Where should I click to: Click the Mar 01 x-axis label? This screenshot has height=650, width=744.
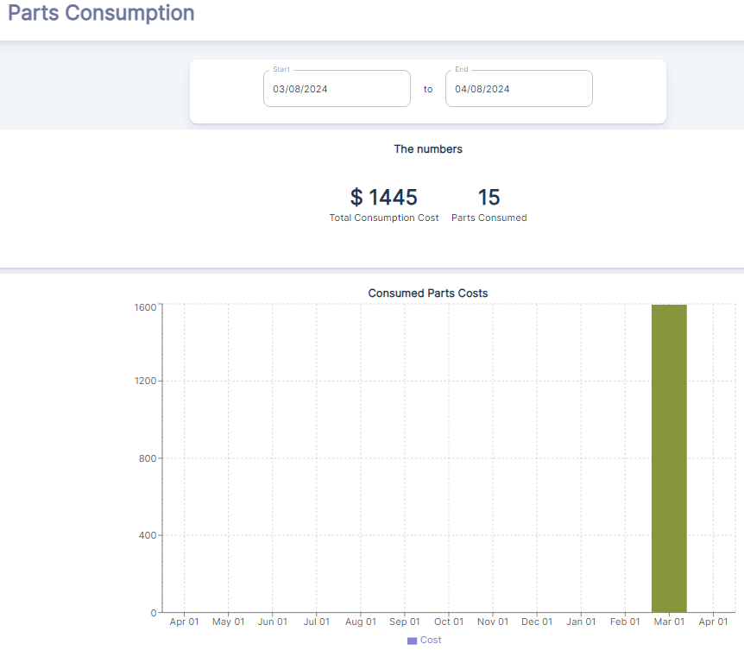point(669,622)
